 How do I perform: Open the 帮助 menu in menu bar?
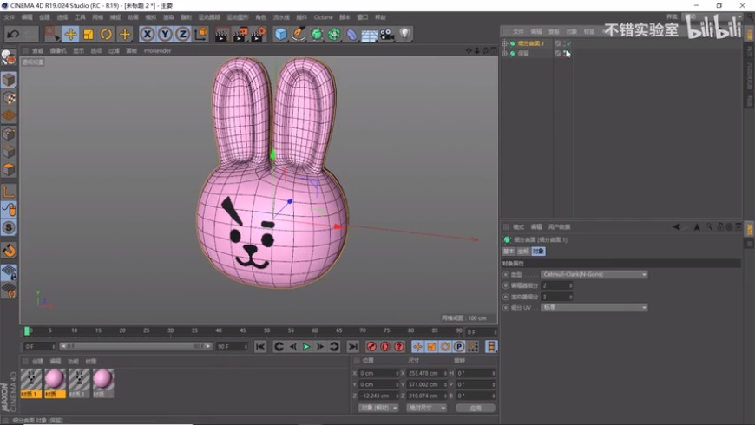tap(380, 17)
